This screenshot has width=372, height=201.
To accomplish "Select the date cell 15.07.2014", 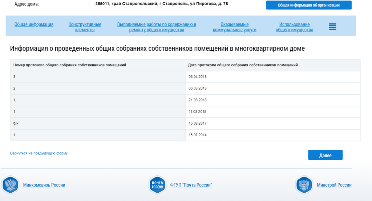I will (x=273, y=135).
